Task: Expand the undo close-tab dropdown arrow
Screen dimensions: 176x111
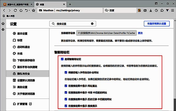Action: click(29, 10)
